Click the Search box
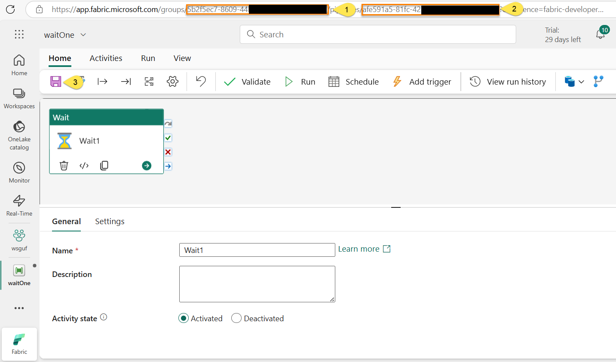 tap(378, 34)
